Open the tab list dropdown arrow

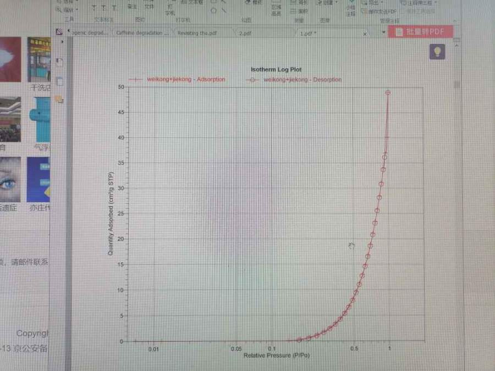tap(383, 32)
